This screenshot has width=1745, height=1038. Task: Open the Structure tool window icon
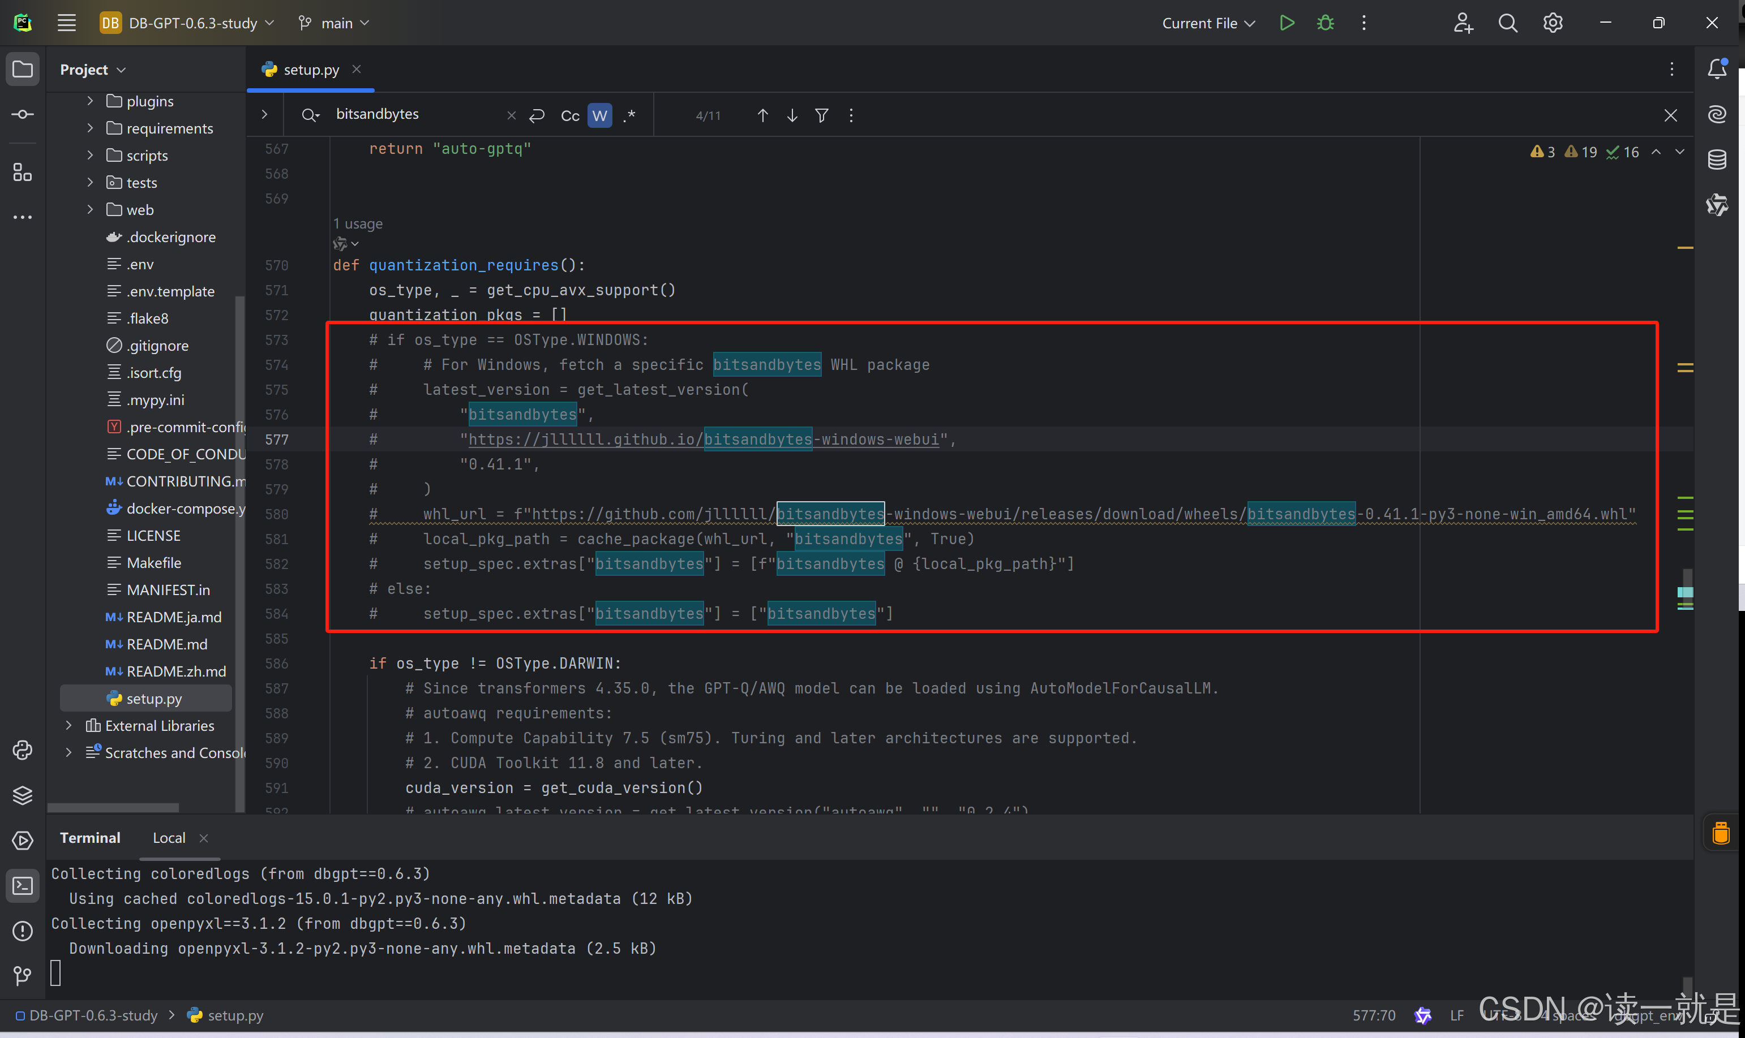coord(23,172)
